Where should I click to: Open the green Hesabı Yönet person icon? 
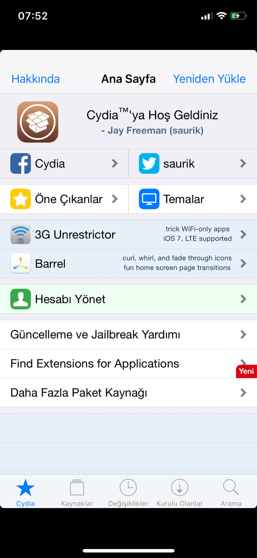(21, 299)
